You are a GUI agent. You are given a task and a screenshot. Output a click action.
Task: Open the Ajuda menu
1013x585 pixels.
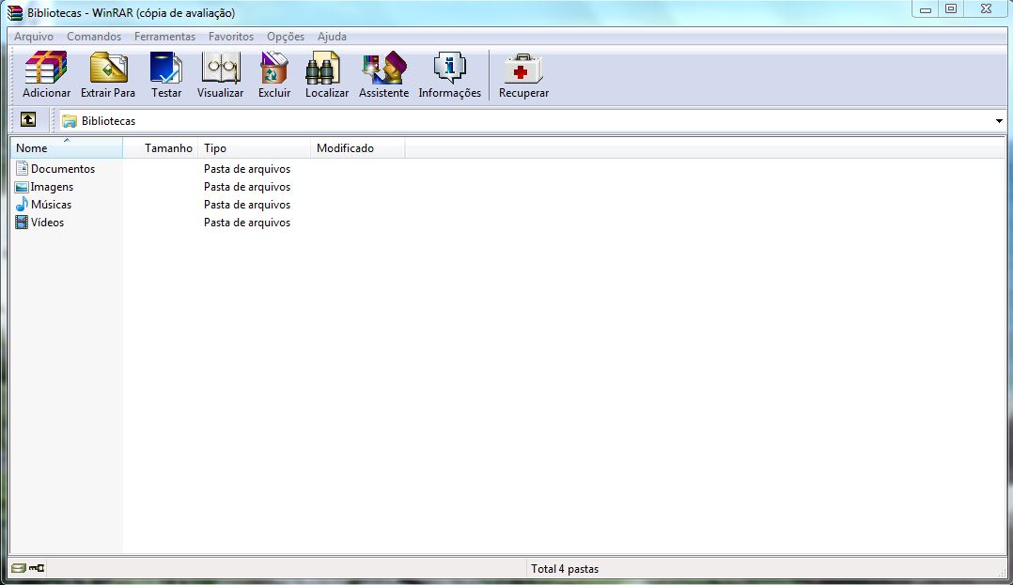(332, 37)
